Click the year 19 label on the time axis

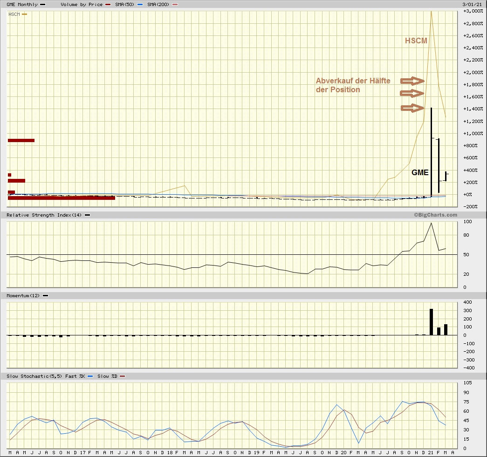[x=256, y=453]
